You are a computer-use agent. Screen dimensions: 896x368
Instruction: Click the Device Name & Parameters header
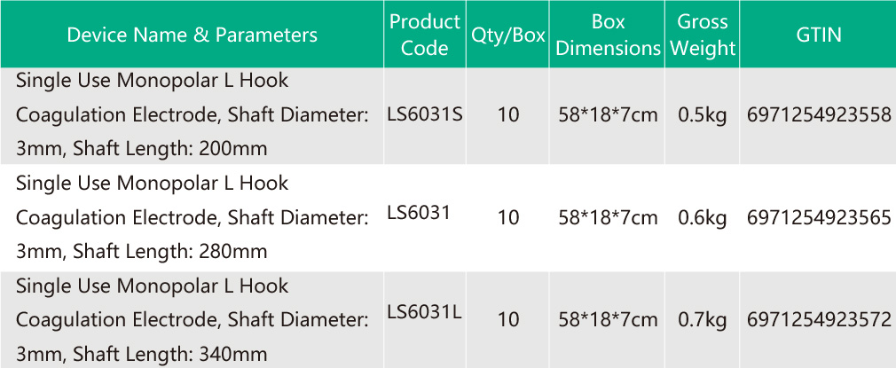tap(192, 35)
